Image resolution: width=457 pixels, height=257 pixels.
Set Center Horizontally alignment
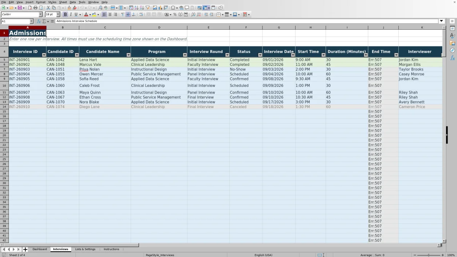click(110, 14)
